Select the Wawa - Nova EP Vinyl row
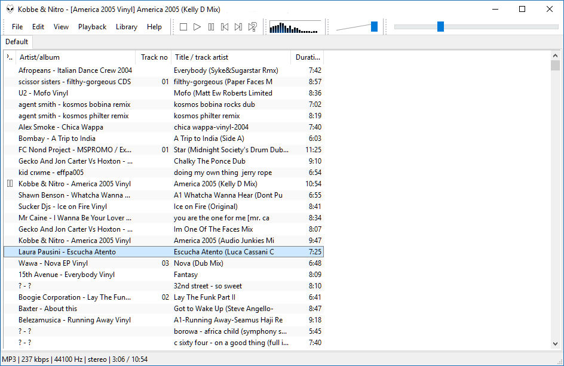The height and width of the screenshot is (366, 564). point(53,263)
